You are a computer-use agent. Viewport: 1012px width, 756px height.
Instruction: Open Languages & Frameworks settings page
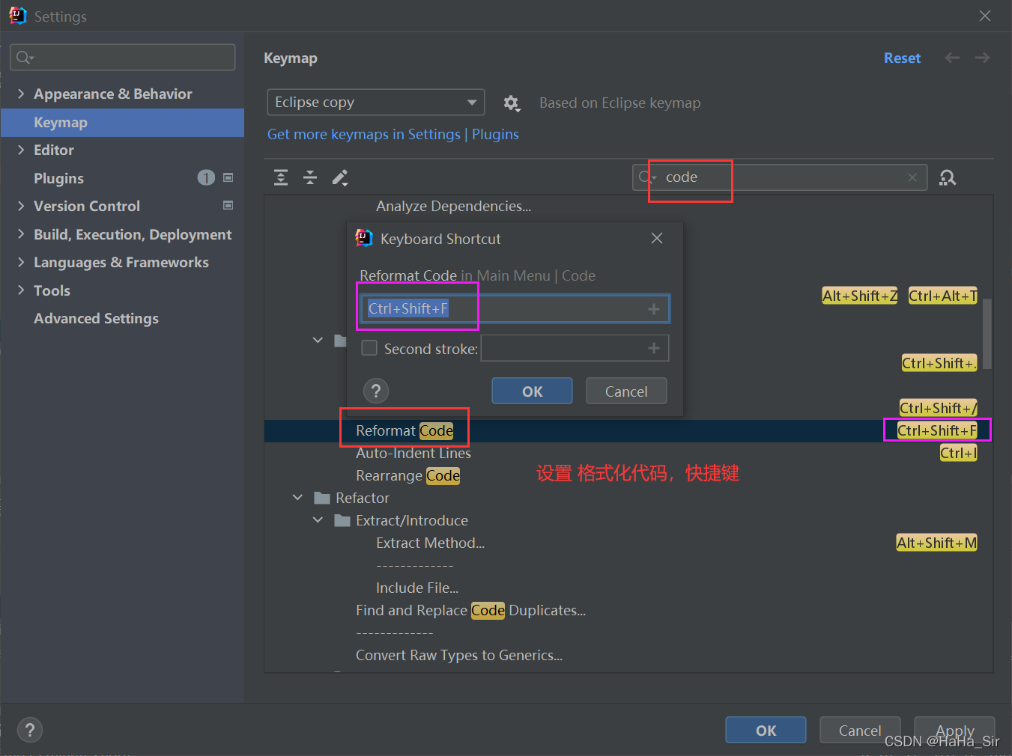[x=121, y=262]
